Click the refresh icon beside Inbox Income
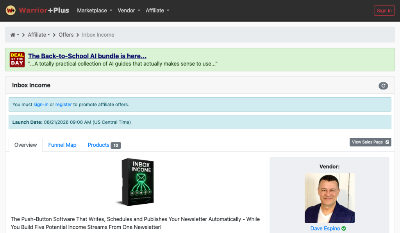The height and width of the screenshot is (233, 400). click(x=383, y=85)
